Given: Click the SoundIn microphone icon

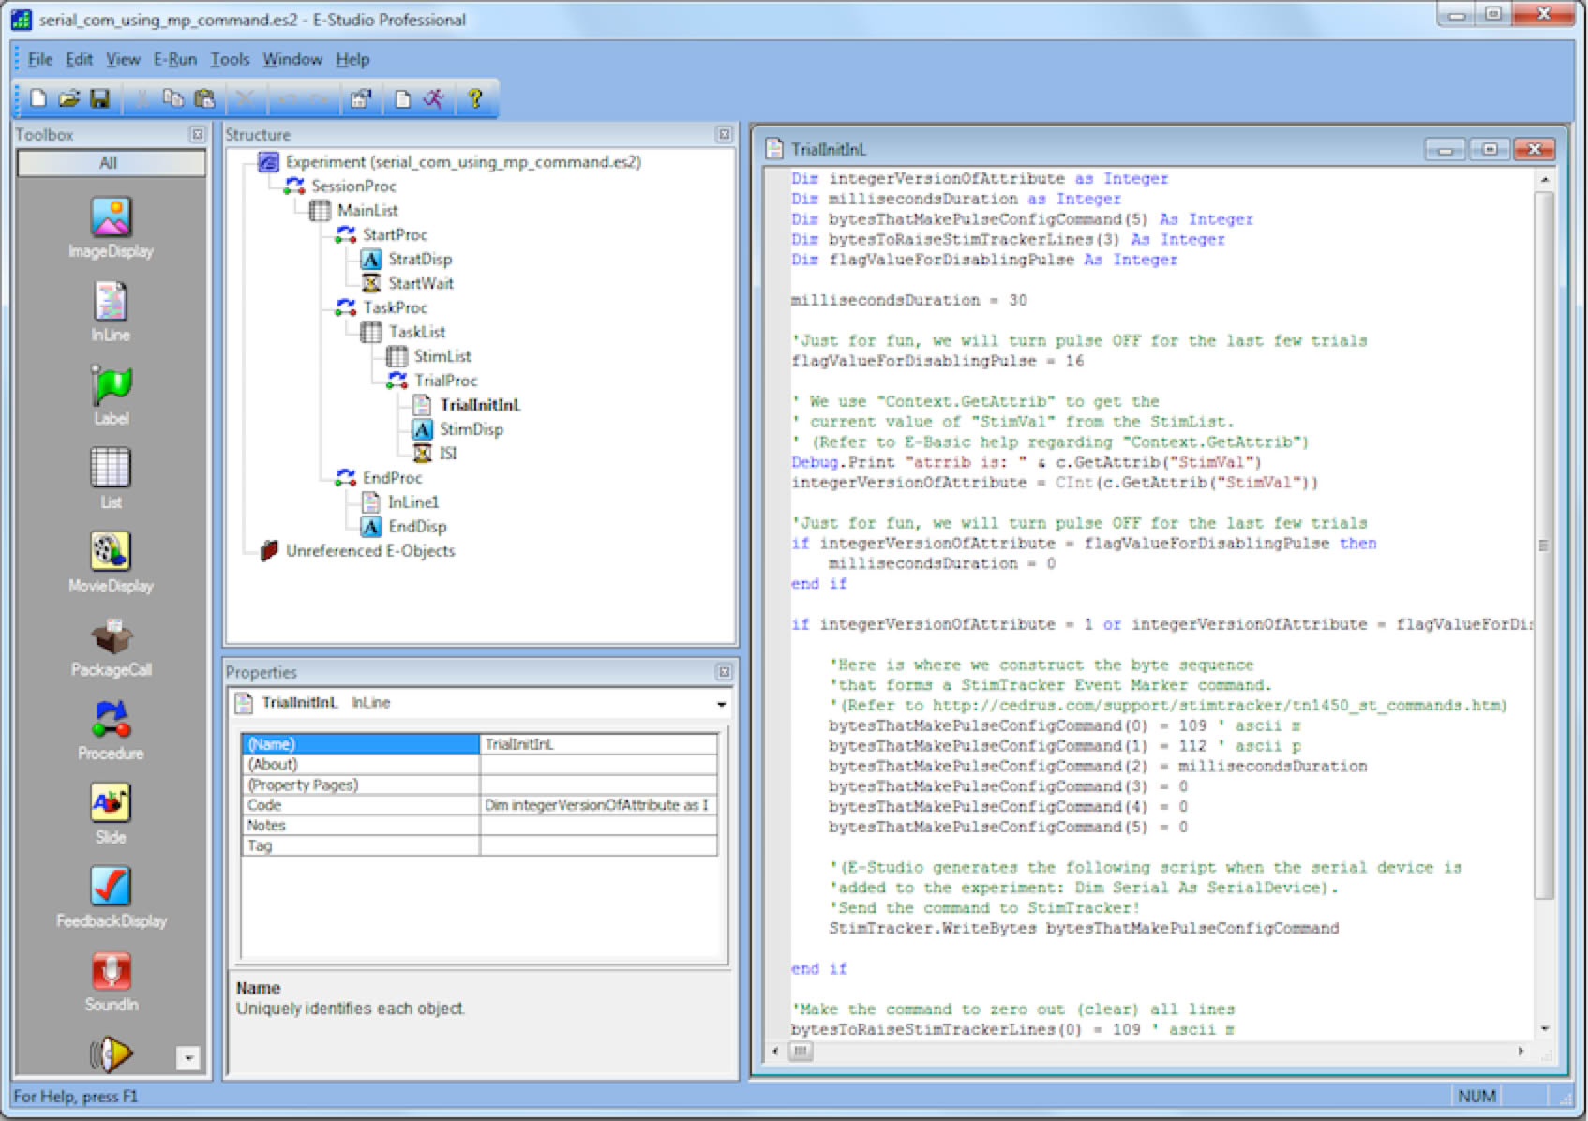Looking at the screenshot, I should 111,971.
